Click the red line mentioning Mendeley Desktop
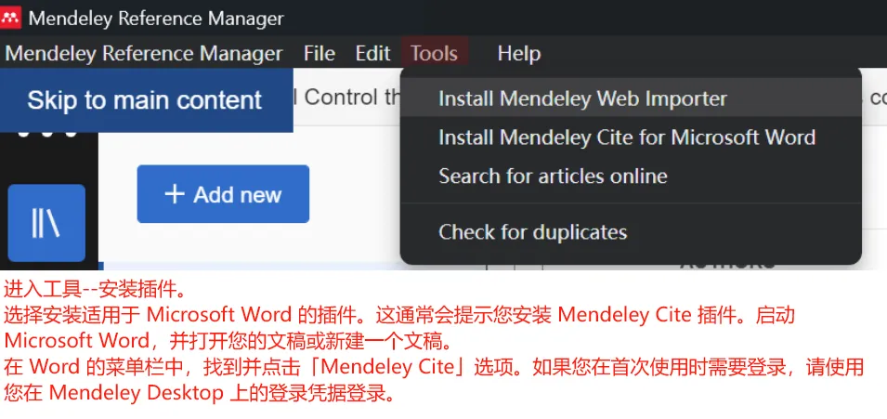 click(x=200, y=393)
